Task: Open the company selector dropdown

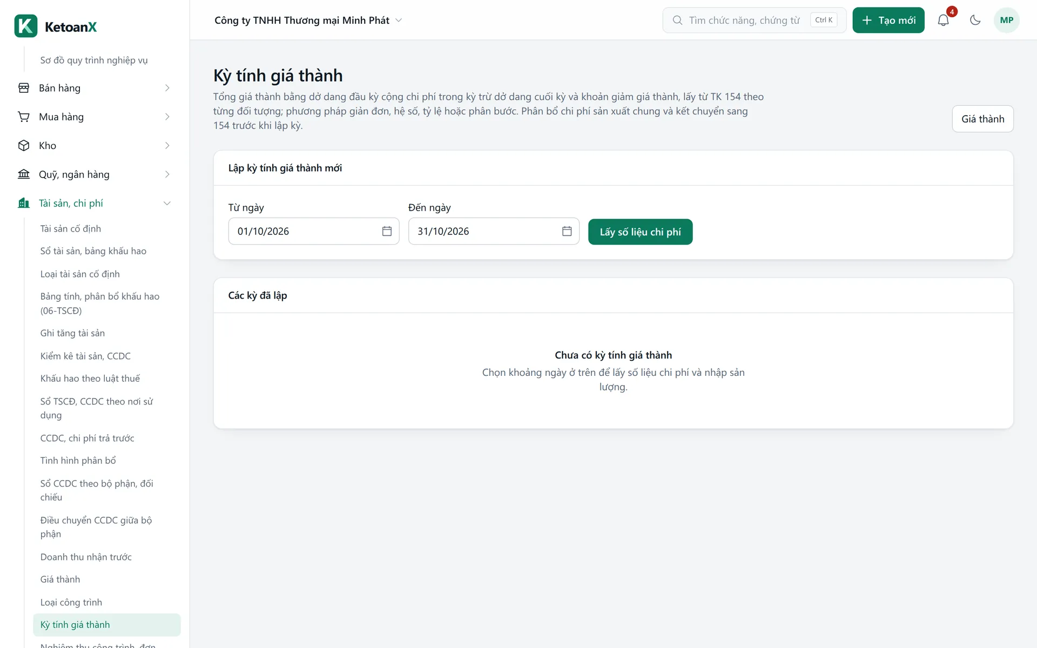Action: pyautogui.click(x=308, y=20)
